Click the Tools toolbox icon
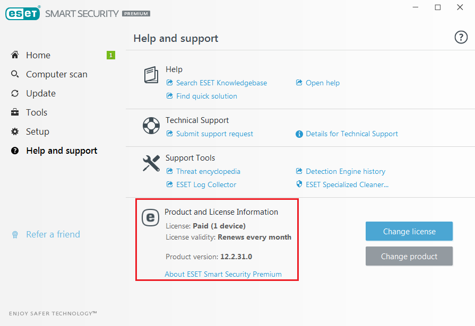This screenshot has width=475, height=326. (x=15, y=112)
